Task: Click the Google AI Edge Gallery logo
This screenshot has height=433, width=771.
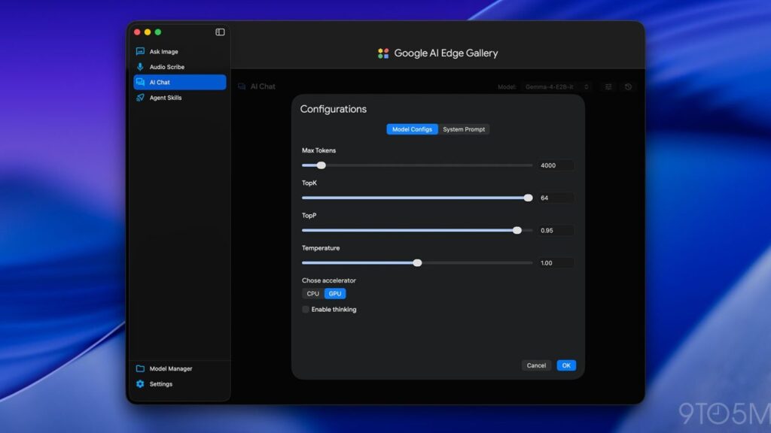Action: coord(383,53)
